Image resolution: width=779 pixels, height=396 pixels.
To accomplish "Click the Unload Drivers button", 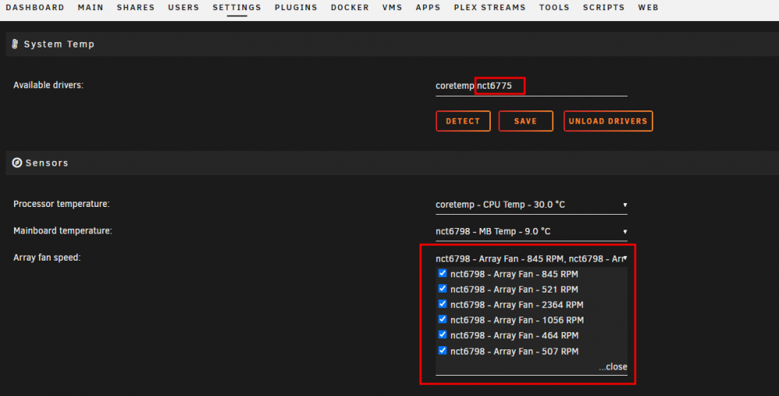I will (608, 121).
